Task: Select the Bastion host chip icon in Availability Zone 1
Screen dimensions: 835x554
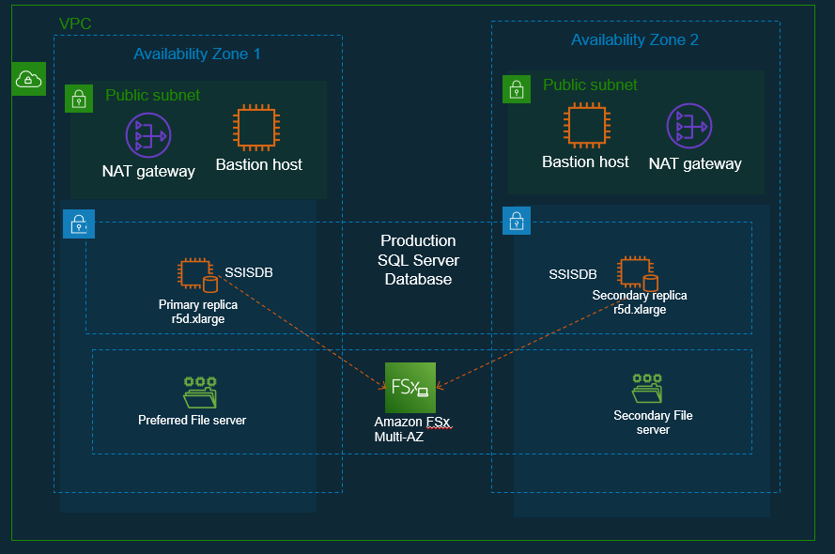Action: pyautogui.click(x=256, y=128)
